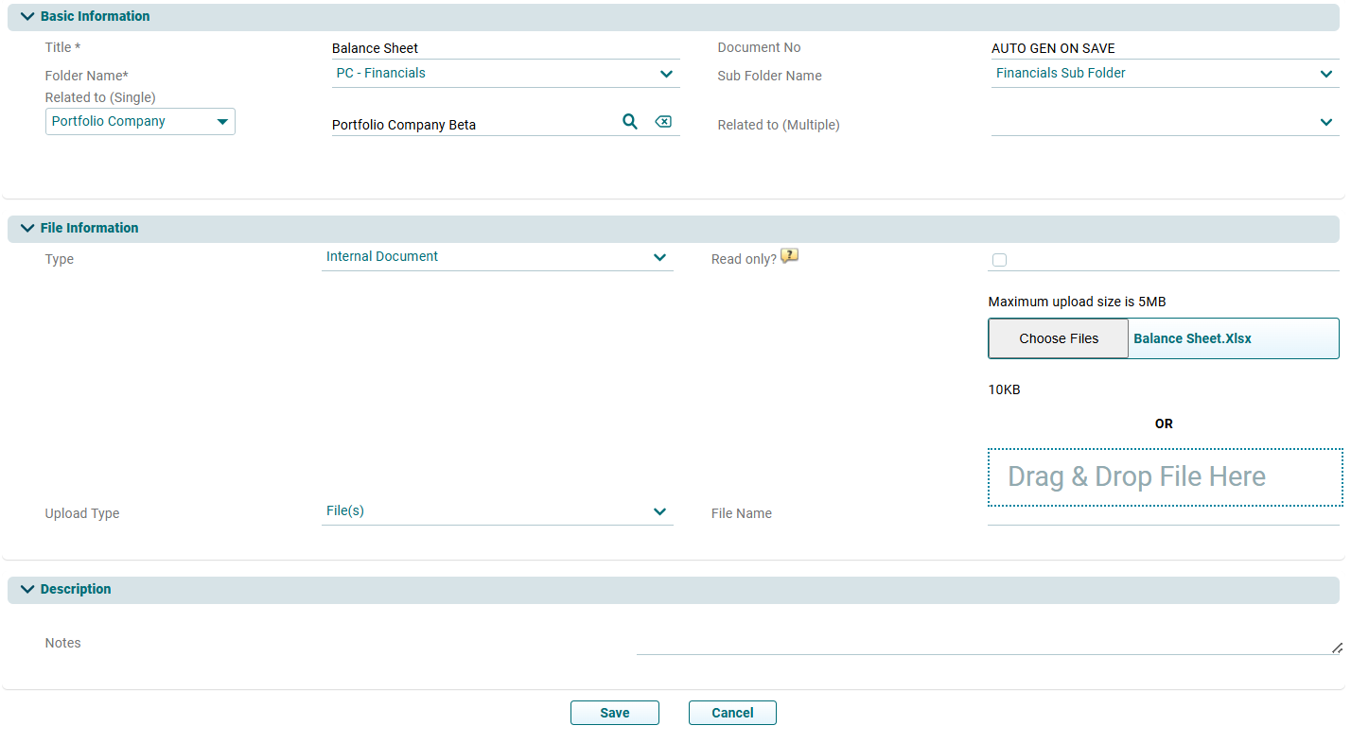Click the Title input field

[505, 48]
